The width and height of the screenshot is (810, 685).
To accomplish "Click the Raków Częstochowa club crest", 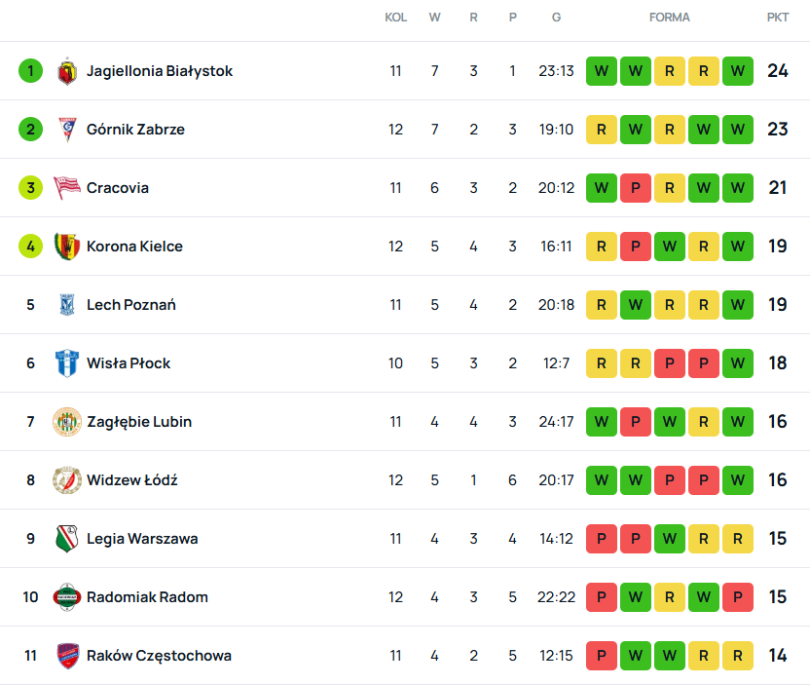I will tap(66, 656).
